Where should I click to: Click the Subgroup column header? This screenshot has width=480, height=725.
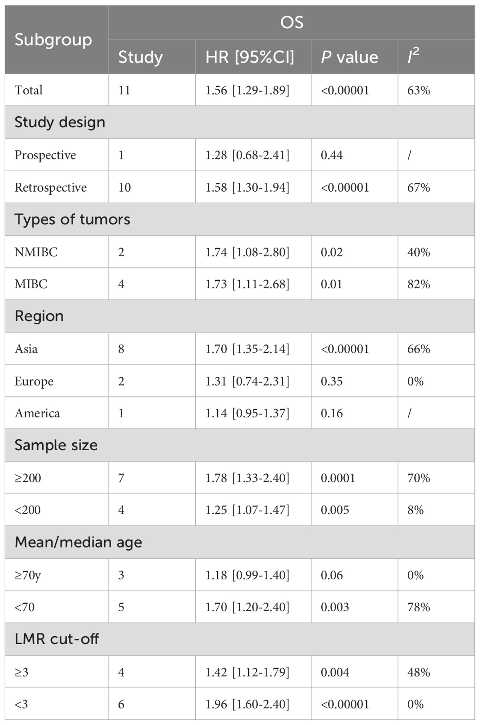pyautogui.click(x=53, y=40)
